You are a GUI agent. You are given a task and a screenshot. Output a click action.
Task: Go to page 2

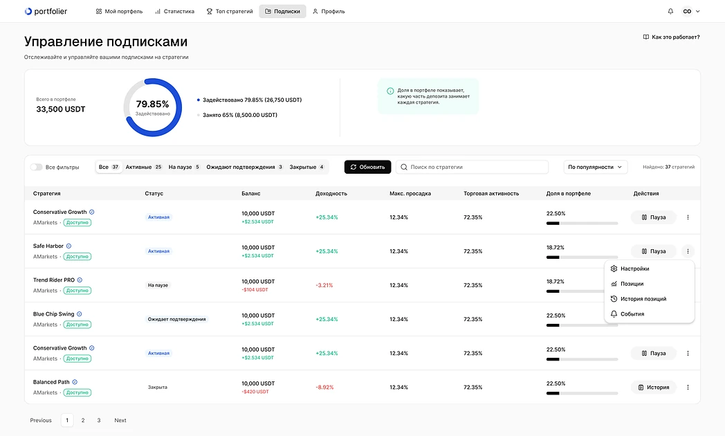point(83,420)
